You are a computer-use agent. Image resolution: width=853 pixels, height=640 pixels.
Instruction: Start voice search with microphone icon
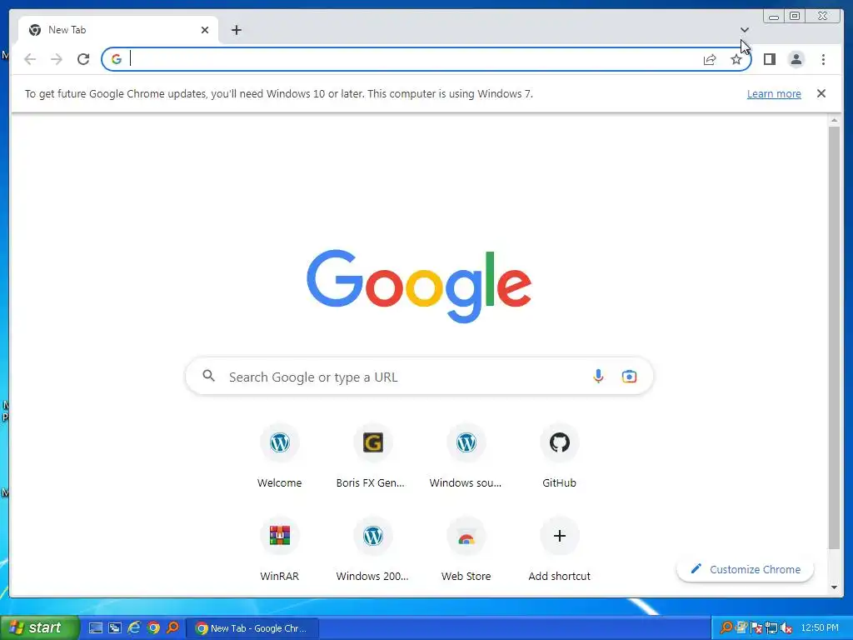point(598,376)
